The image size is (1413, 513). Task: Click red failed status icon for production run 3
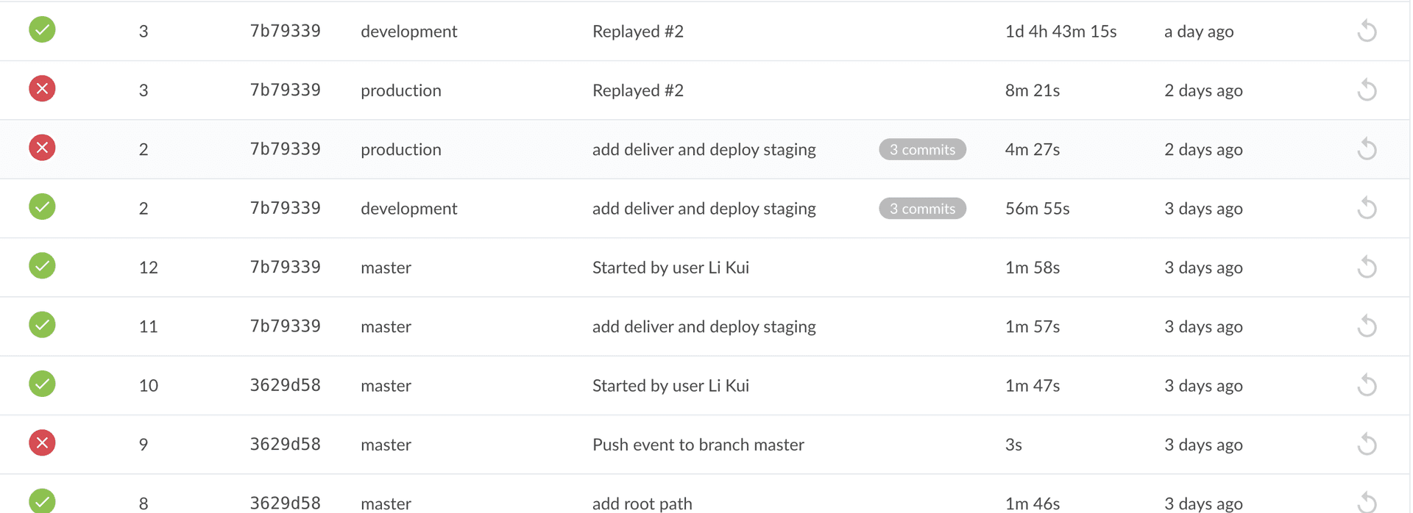[42, 89]
